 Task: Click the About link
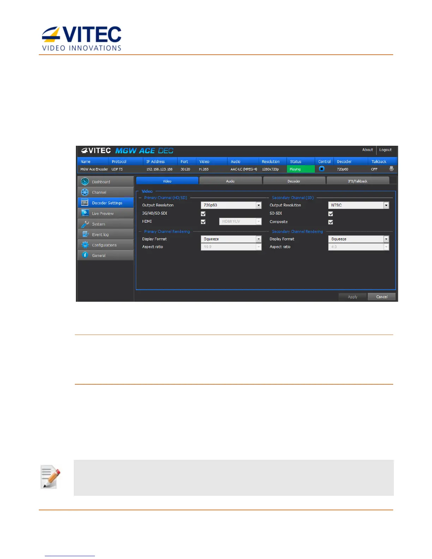click(367, 150)
